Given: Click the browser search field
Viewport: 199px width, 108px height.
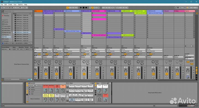Looking at the screenshot, I should (18, 11).
